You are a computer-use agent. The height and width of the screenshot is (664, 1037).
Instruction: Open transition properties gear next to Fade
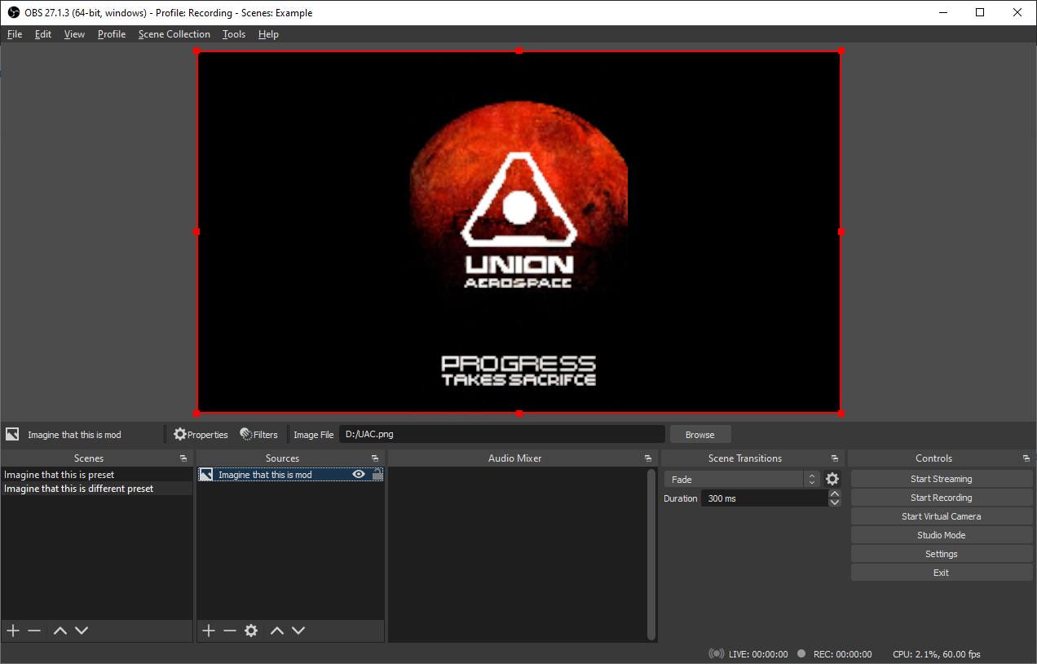click(832, 480)
